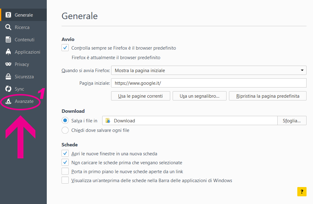Click the Applicazioni rocket icon
The image size is (313, 204).
tap(8, 52)
